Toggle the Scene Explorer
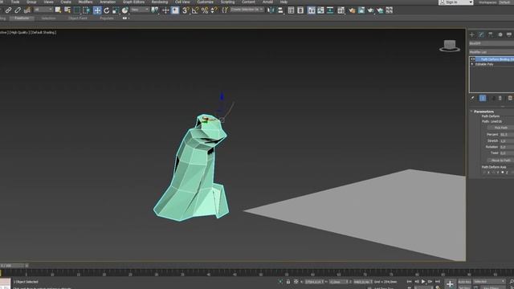Screen dimensions: 514x289 point(291,10)
